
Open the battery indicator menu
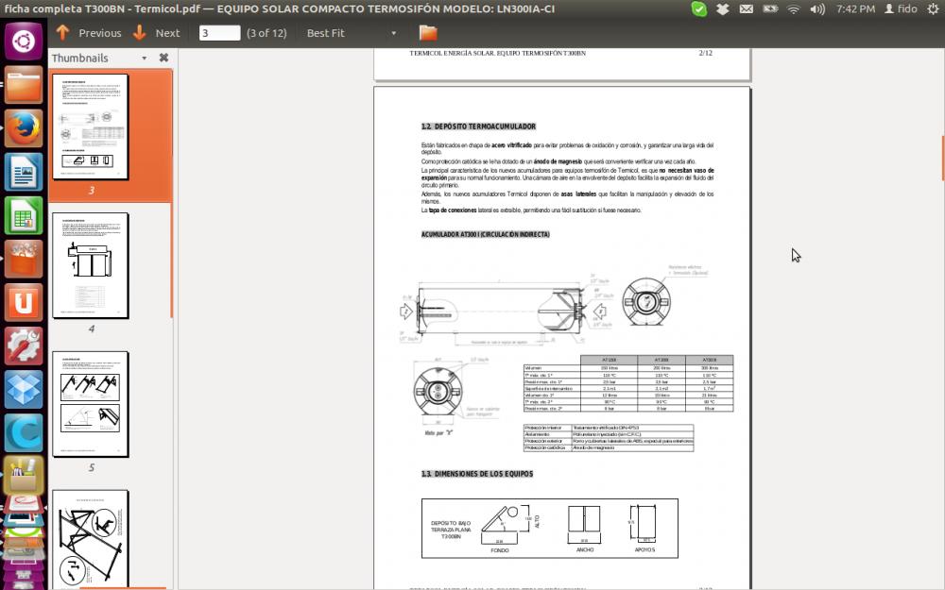pos(770,9)
